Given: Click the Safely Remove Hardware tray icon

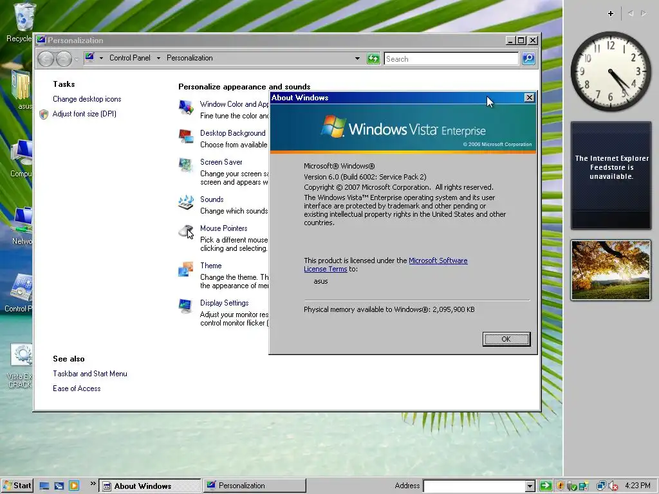Looking at the screenshot, I should pyautogui.click(x=571, y=486).
